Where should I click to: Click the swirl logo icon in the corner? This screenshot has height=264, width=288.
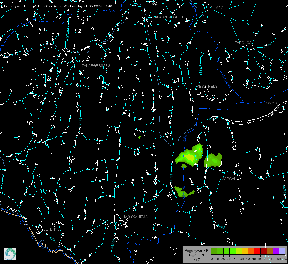10,254
